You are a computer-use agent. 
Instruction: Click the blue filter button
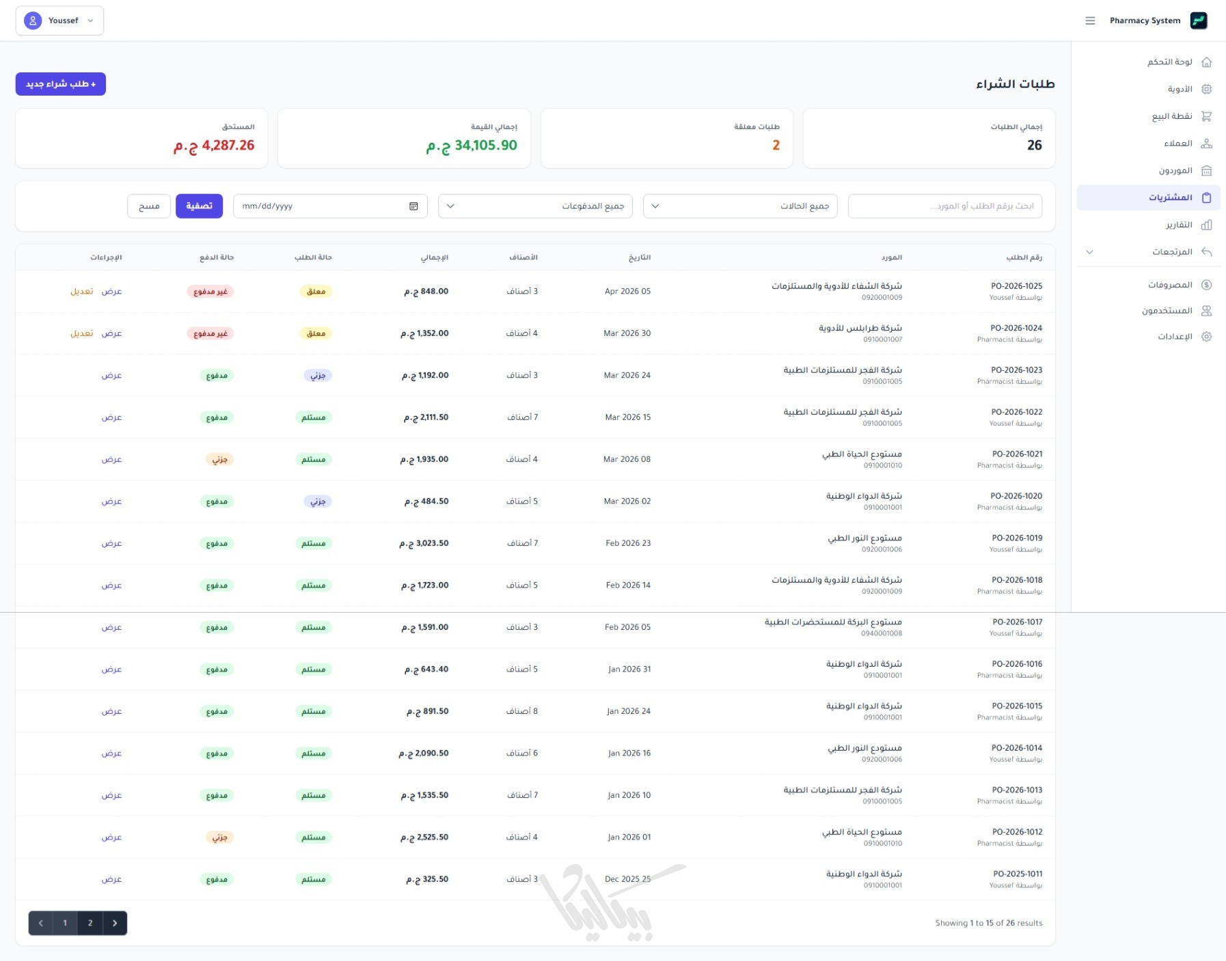pos(199,206)
